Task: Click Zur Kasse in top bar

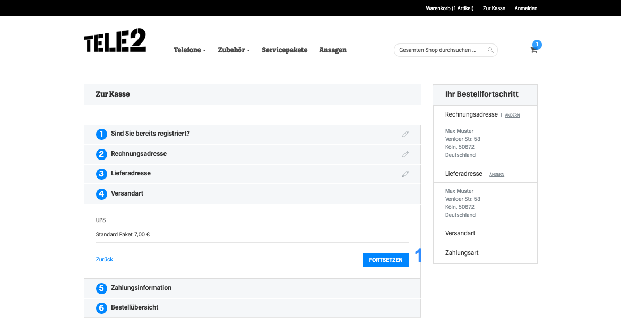Action: click(494, 8)
